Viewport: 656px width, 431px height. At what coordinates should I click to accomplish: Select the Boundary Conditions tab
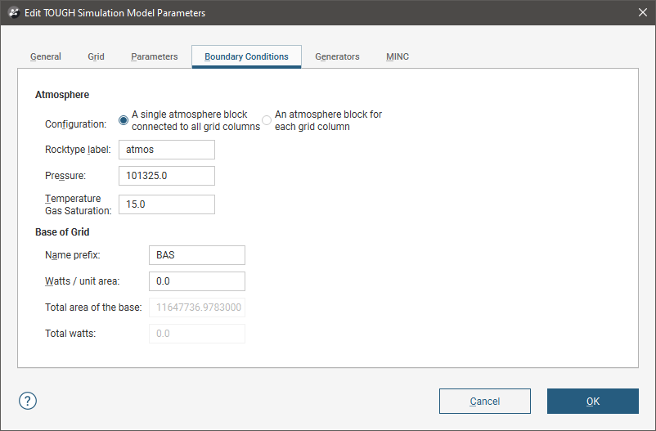(x=246, y=56)
